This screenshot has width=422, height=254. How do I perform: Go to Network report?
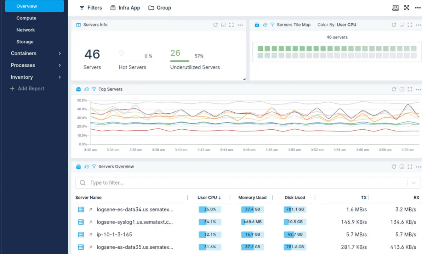[x=25, y=30]
